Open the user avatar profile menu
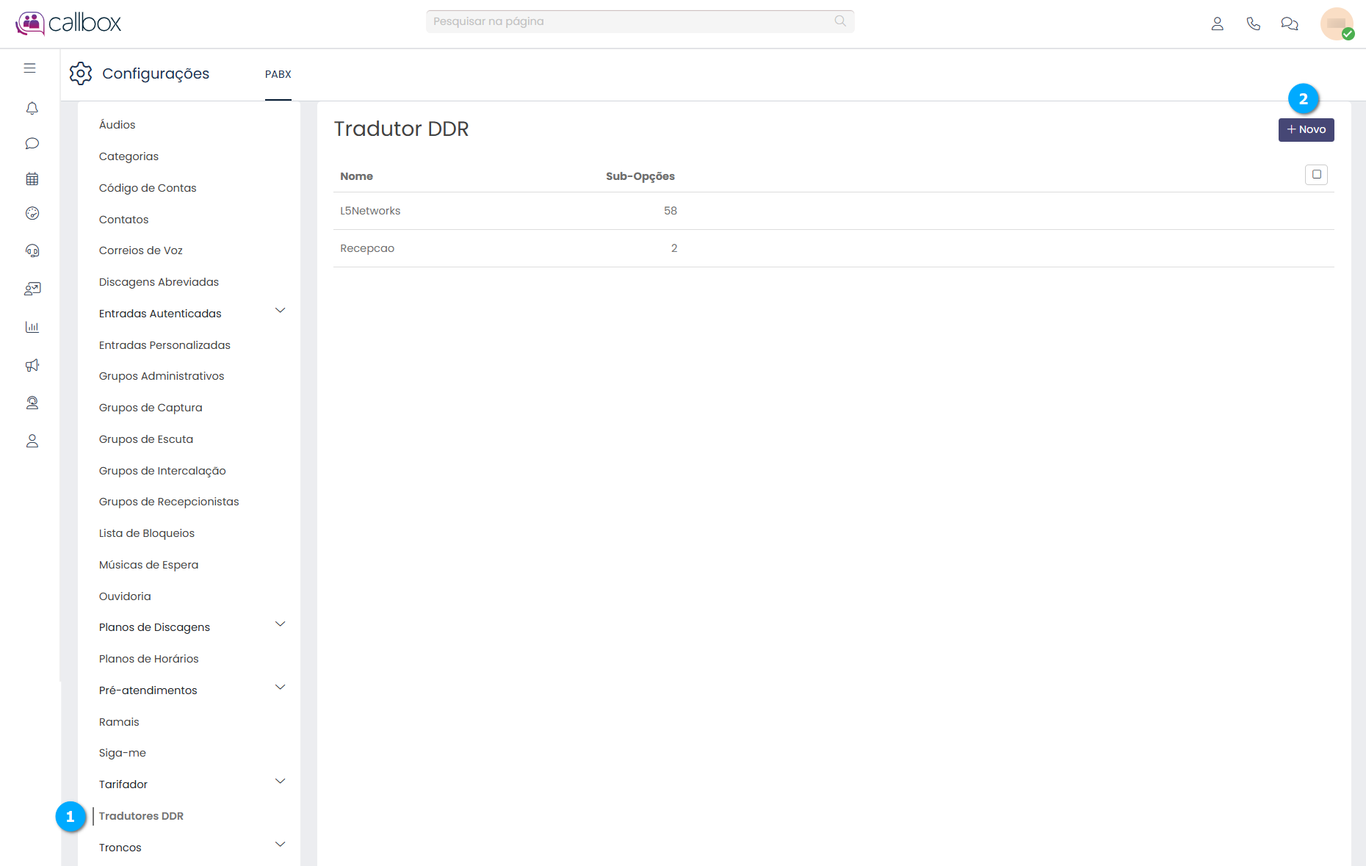The image size is (1366, 866). point(1336,24)
